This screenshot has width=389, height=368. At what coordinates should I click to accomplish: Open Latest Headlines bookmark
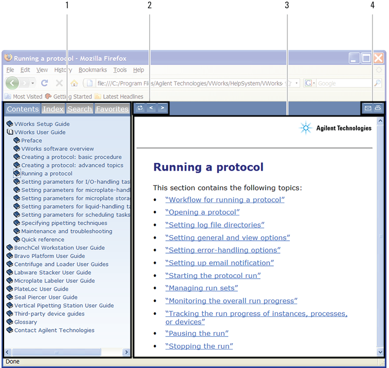click(x=119, y=96)
